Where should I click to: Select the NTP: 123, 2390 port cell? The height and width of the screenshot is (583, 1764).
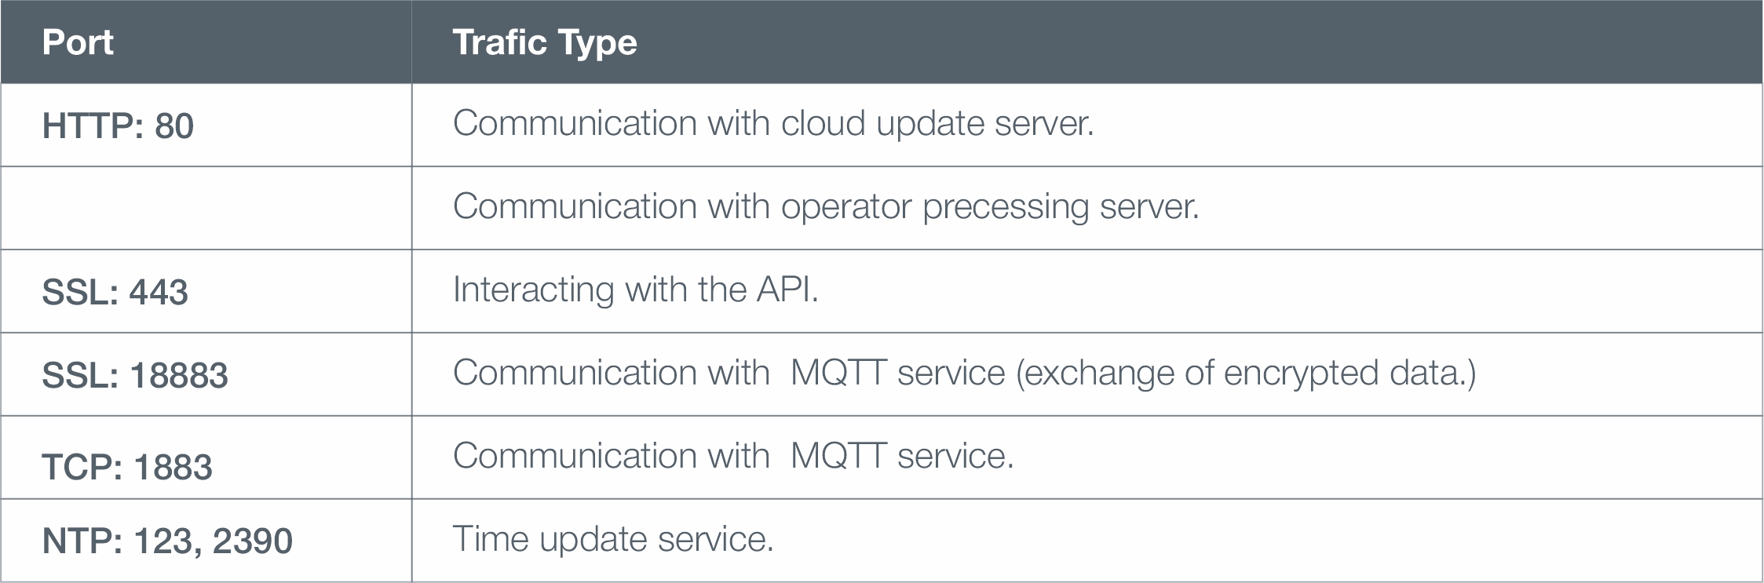tap(167, 541)
